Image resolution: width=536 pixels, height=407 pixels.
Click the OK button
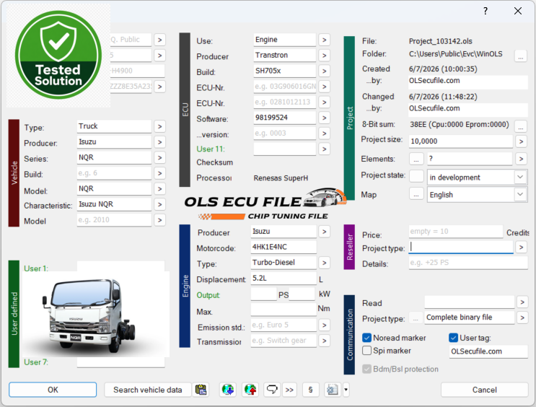(53, 390)
